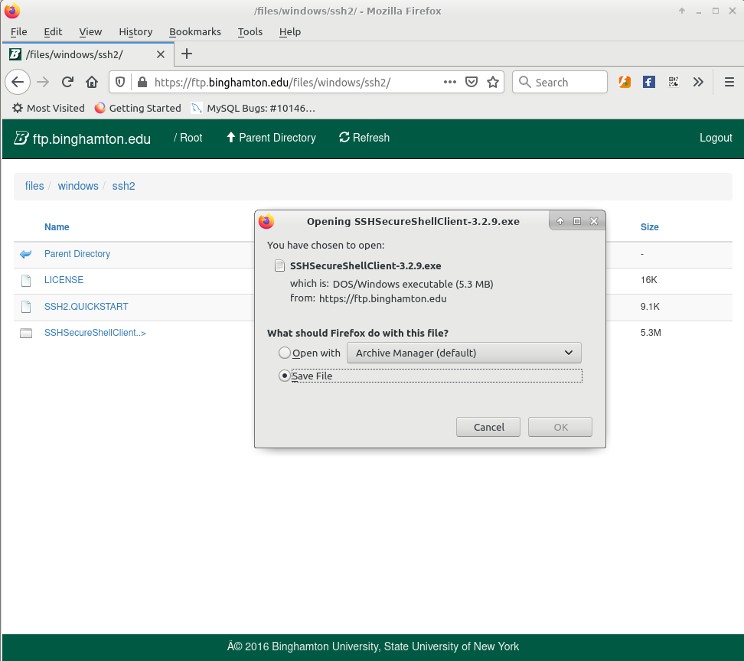Show site security info via padlock icon
This screenshot has height=661, width=744.
[142, 82]
